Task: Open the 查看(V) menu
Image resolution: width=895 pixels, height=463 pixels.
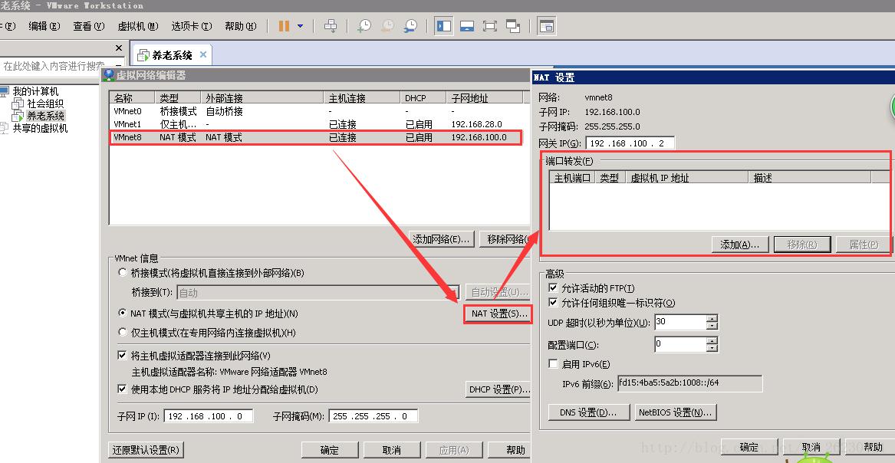Action: click(x=88, y=26)
